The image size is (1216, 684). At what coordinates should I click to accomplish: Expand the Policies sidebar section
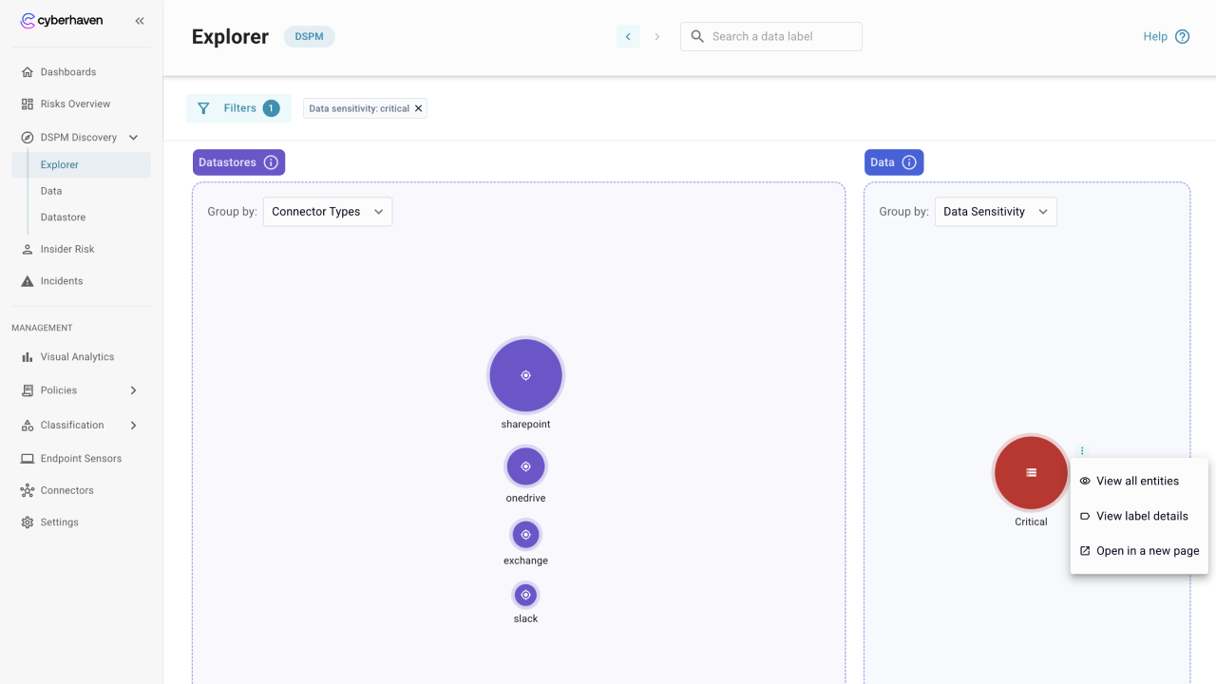(133, 390)
